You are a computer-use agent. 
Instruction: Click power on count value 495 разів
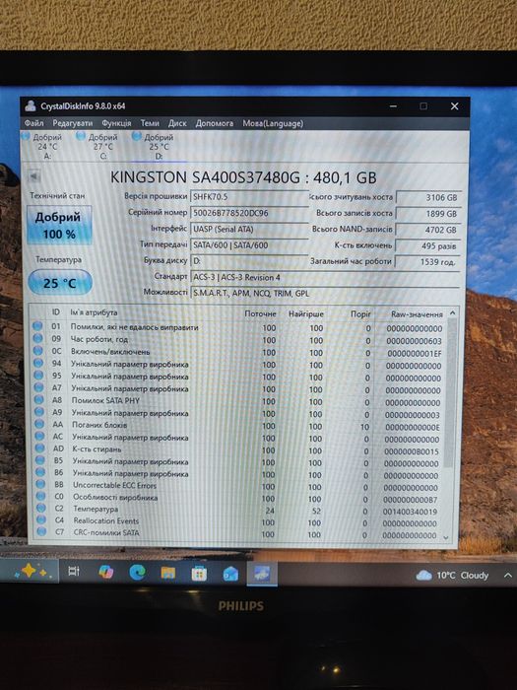428,245
